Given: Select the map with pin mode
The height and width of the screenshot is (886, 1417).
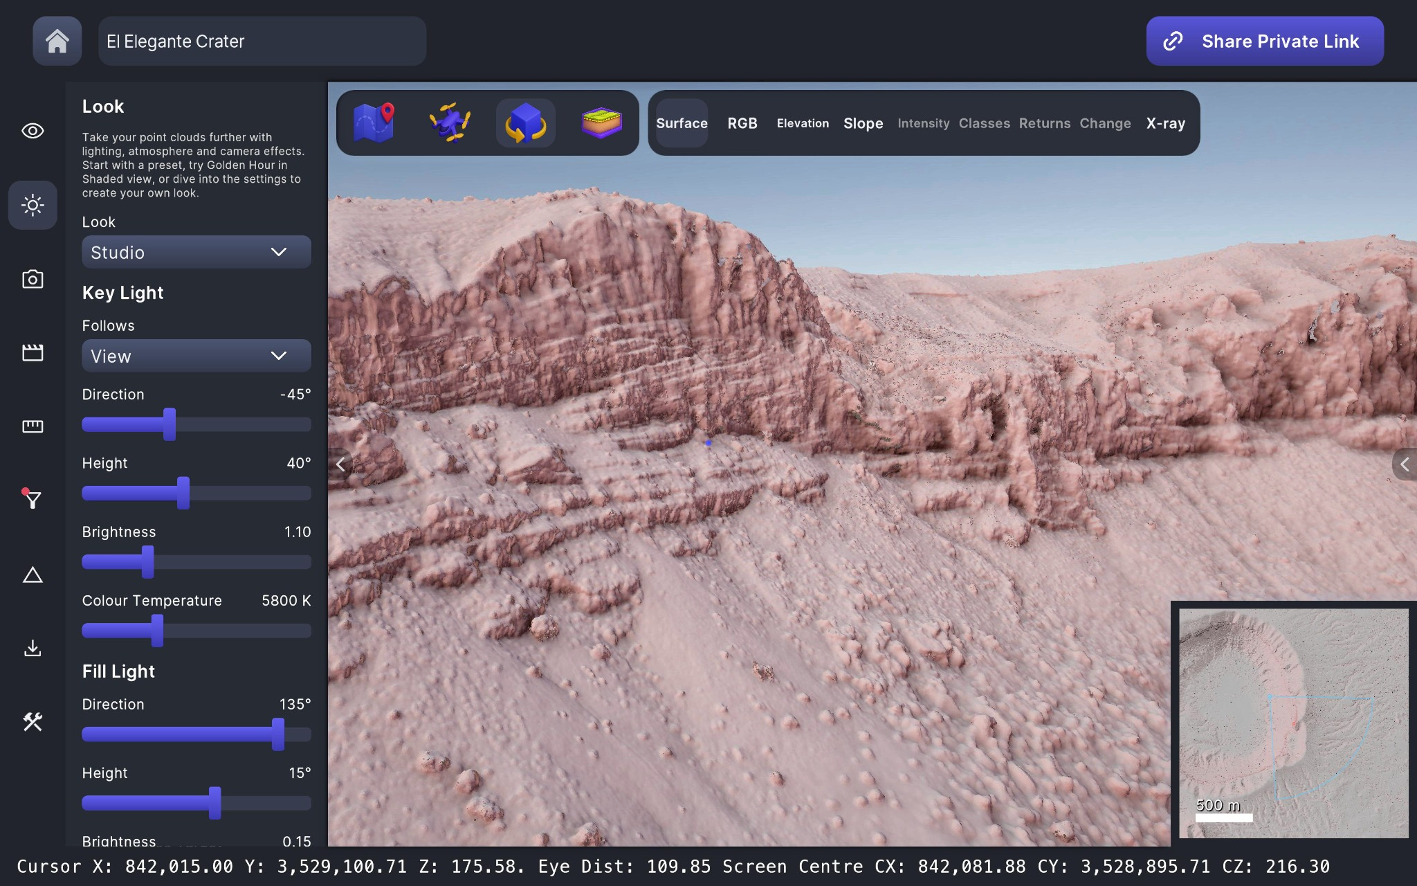Looking at the screenshot, I should point(374,123).
